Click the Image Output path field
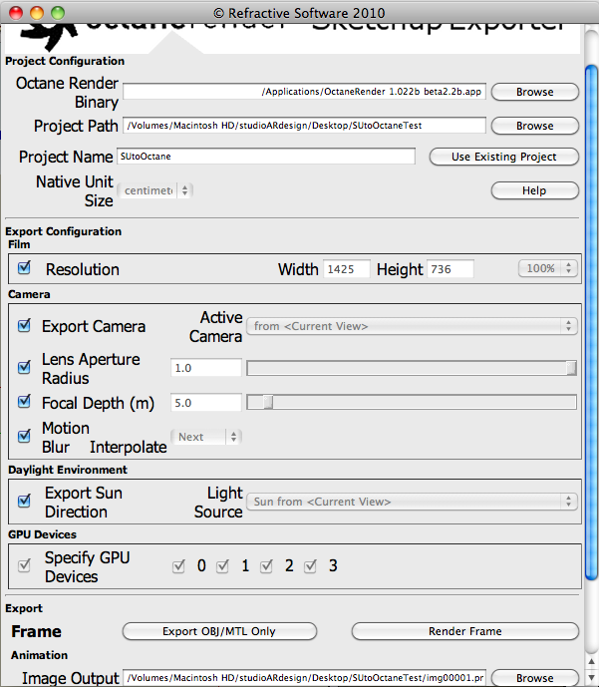This screenshot has height=687, width=599. [x=304, y=678]
